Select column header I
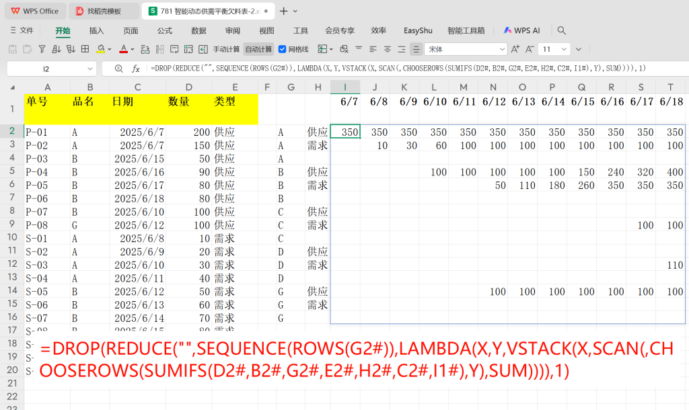689x410 pixels. 345,87
